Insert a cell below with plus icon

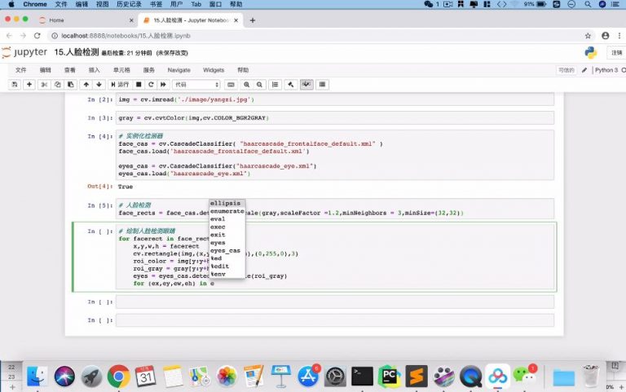pyautogui.click(x=29, y=84)
